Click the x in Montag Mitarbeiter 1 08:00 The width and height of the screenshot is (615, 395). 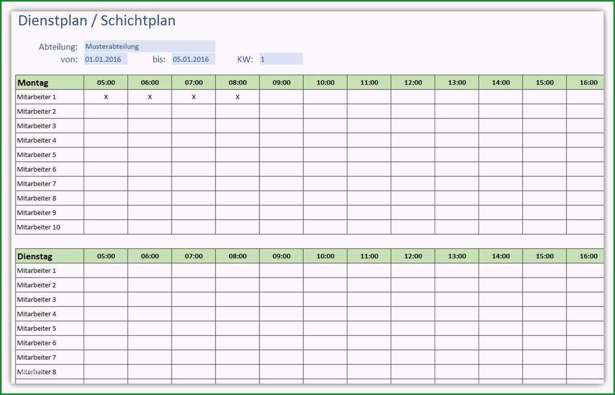pos(238,97)
